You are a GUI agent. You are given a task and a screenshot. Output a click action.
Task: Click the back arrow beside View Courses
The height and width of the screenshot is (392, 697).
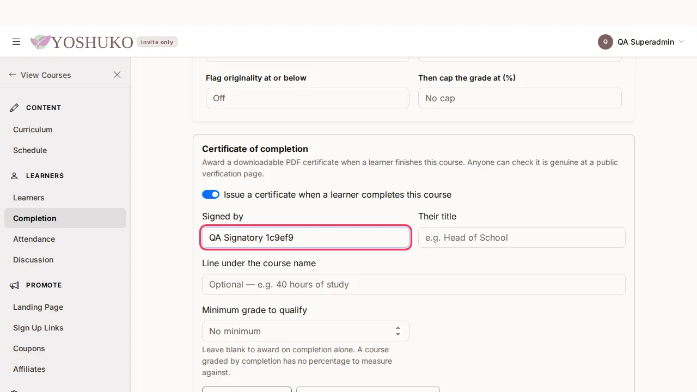click(x=13, y=75)
